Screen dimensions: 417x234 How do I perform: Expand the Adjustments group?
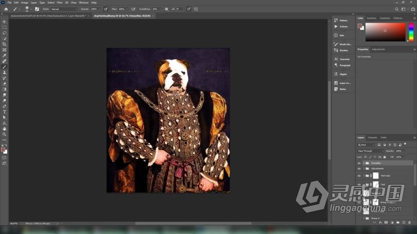click(x=363, y=169)
